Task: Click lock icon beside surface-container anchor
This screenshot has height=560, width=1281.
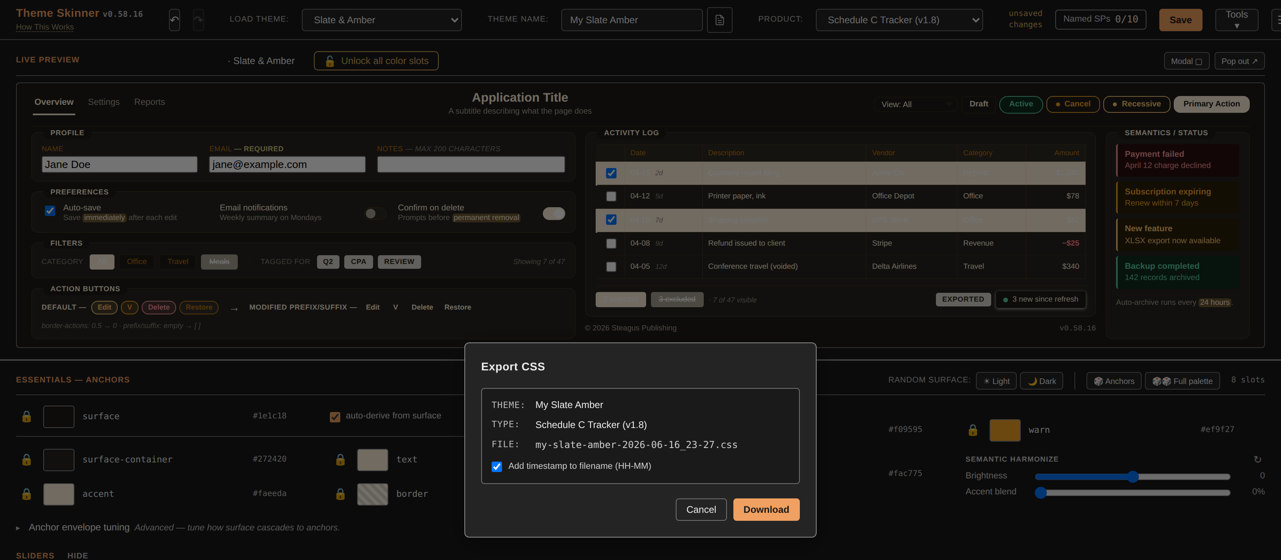Action: coord(27,460)
